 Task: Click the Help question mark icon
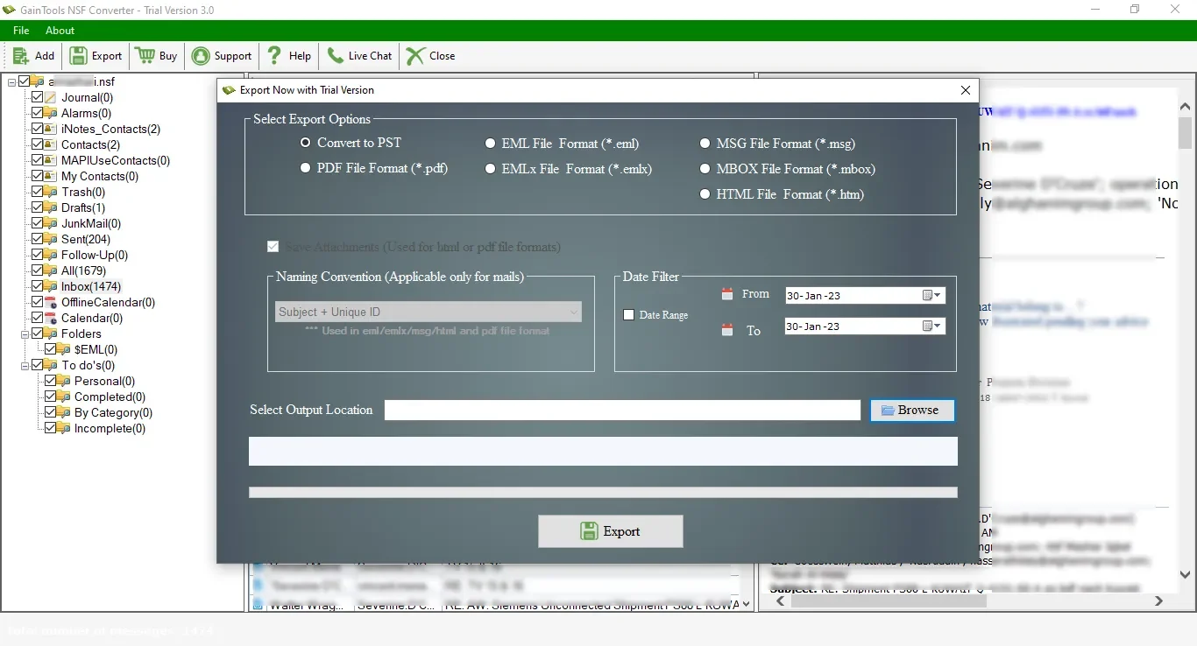[275, 56]
